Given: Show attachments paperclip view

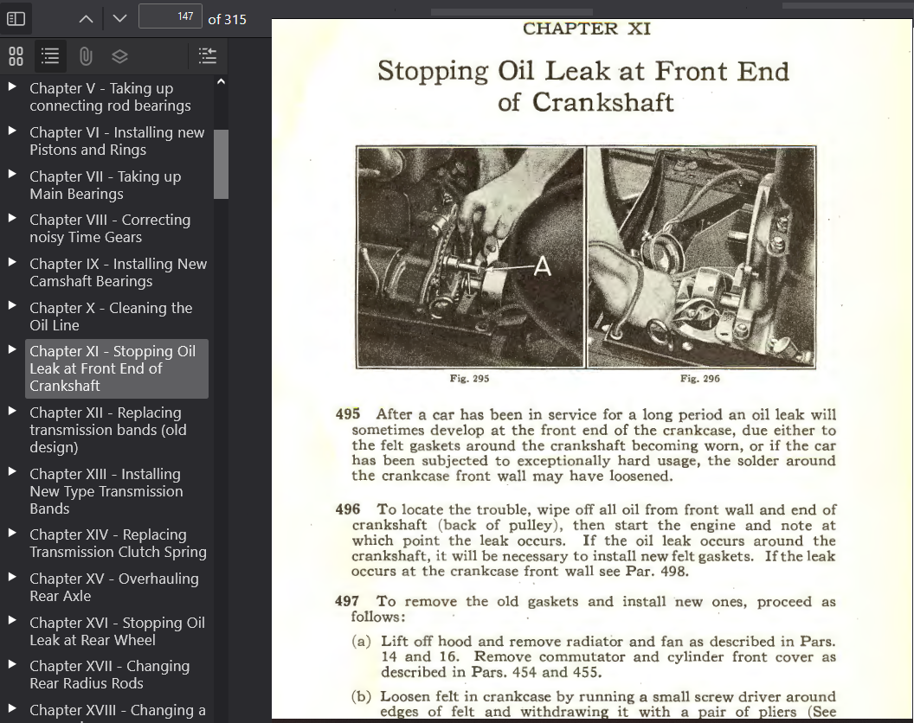Looking at the screenshot, I should click(86, 56).
